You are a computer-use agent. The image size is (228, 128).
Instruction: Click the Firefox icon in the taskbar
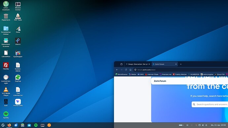point(9,125)
